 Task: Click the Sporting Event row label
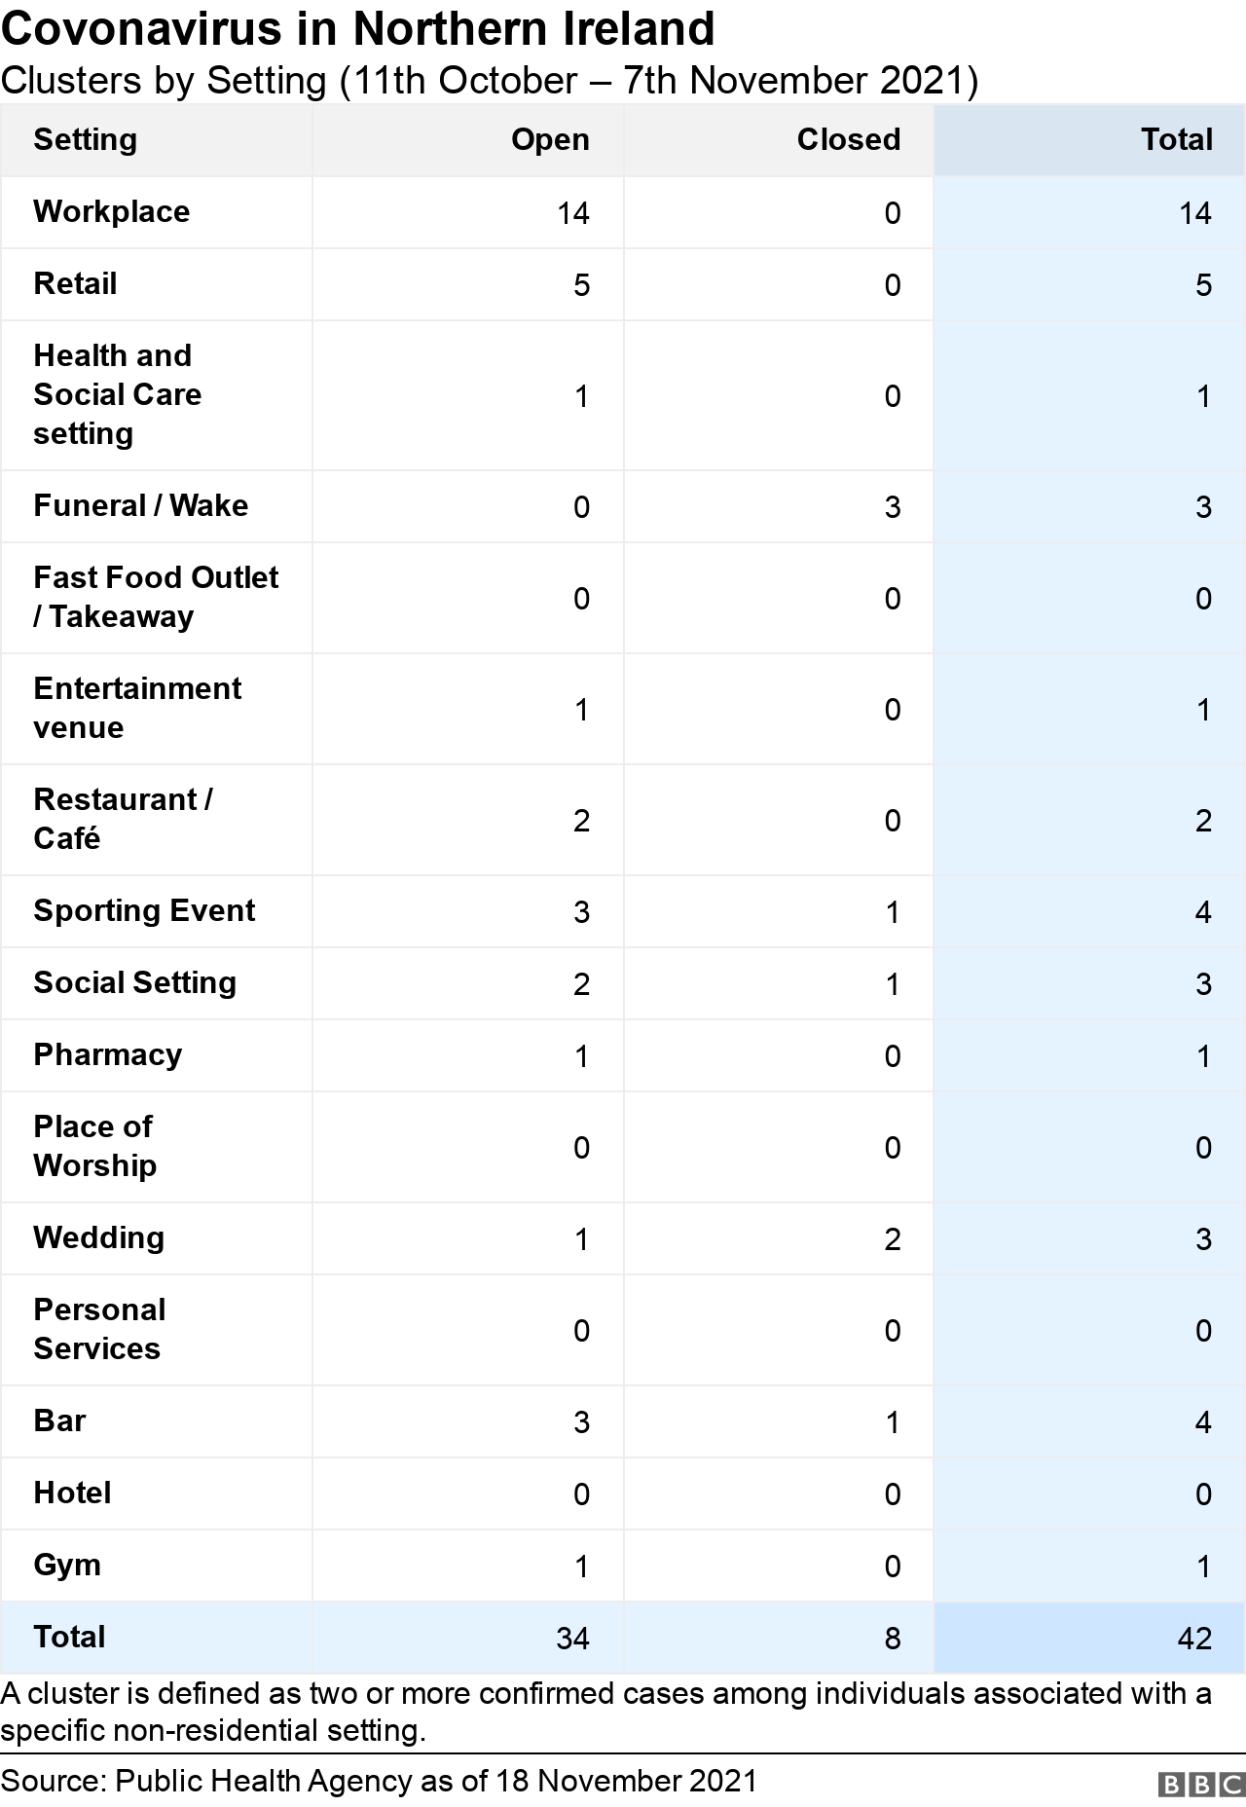pos(144,911)
